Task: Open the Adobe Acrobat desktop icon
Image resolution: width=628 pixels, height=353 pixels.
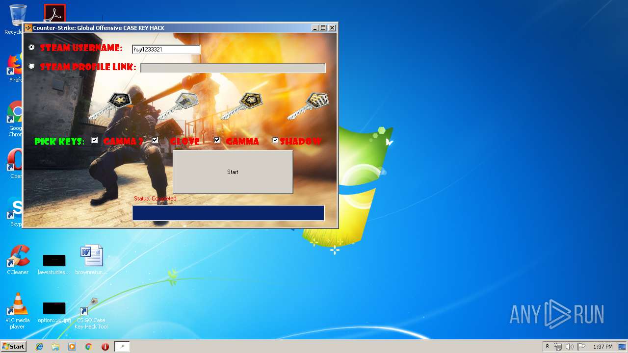Action: click(54, 13)
